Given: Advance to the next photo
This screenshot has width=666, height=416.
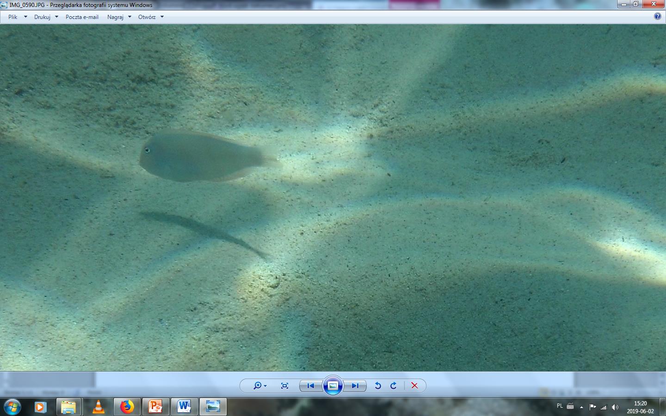Looking at the screenshot, I should tap(355, 385).
